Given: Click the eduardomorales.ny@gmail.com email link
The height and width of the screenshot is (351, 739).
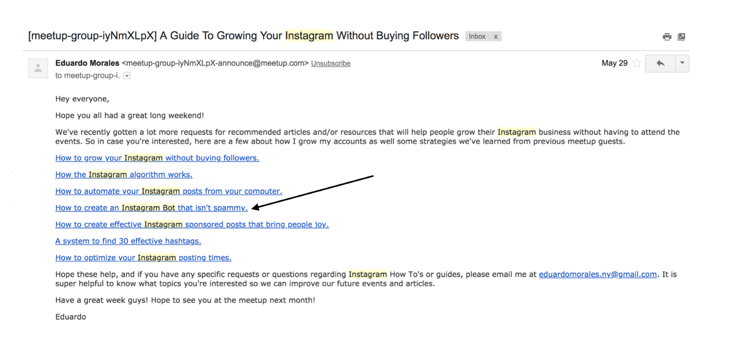Looking at the screenshot, I should [598, 274].
